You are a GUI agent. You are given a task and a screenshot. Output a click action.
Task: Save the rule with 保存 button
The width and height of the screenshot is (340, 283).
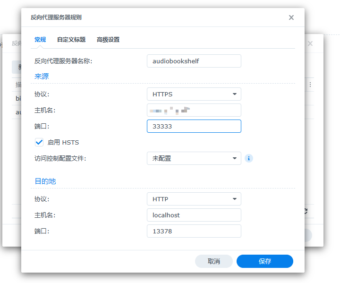[x=264, y=261]
